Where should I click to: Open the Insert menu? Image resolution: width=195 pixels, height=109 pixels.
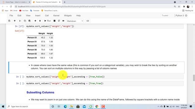click(x=38, y=15)
